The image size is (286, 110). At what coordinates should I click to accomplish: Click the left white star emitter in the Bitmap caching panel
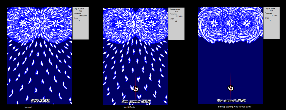(x=214, y=23)
